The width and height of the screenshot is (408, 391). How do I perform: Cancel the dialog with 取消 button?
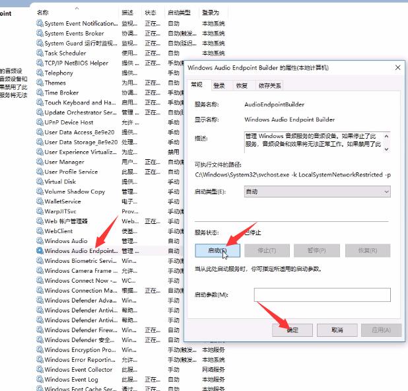(x=337, y=330)
